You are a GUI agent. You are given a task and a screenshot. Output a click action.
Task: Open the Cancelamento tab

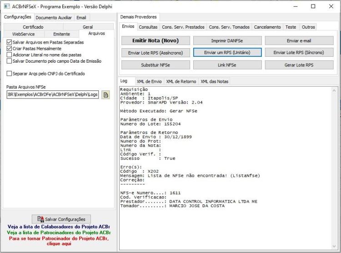pyautogui.click(x=267, y=27)
